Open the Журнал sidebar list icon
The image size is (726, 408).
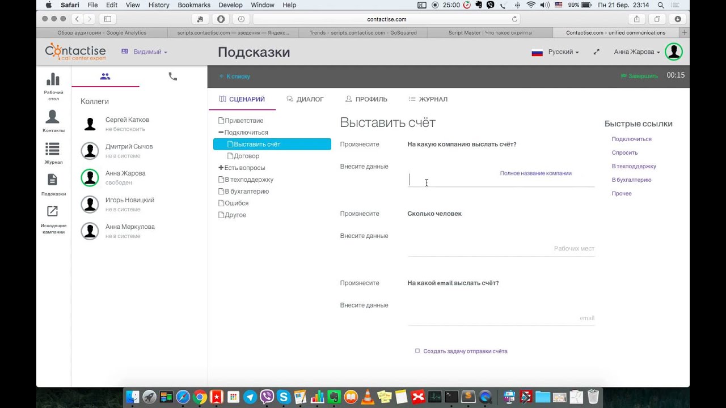click(53, 148)
